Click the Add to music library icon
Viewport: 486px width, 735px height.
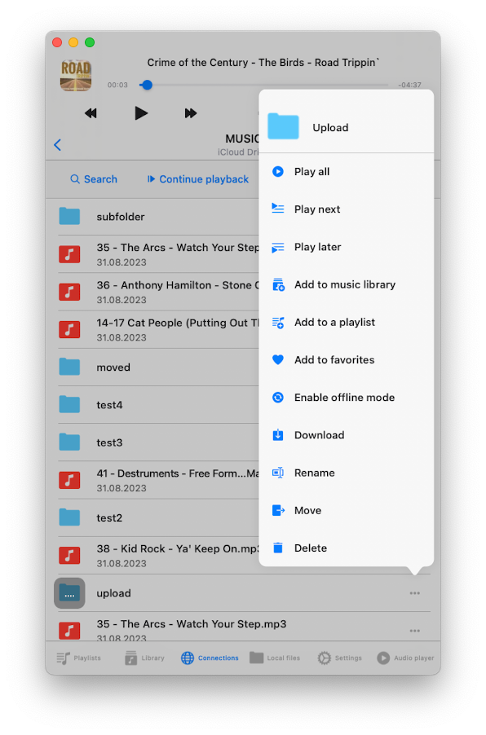(x=278, y=284)
